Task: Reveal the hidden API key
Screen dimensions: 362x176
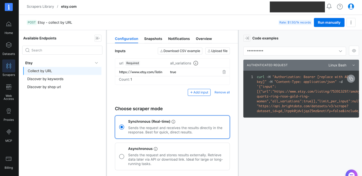Action: tap(354, 51)
